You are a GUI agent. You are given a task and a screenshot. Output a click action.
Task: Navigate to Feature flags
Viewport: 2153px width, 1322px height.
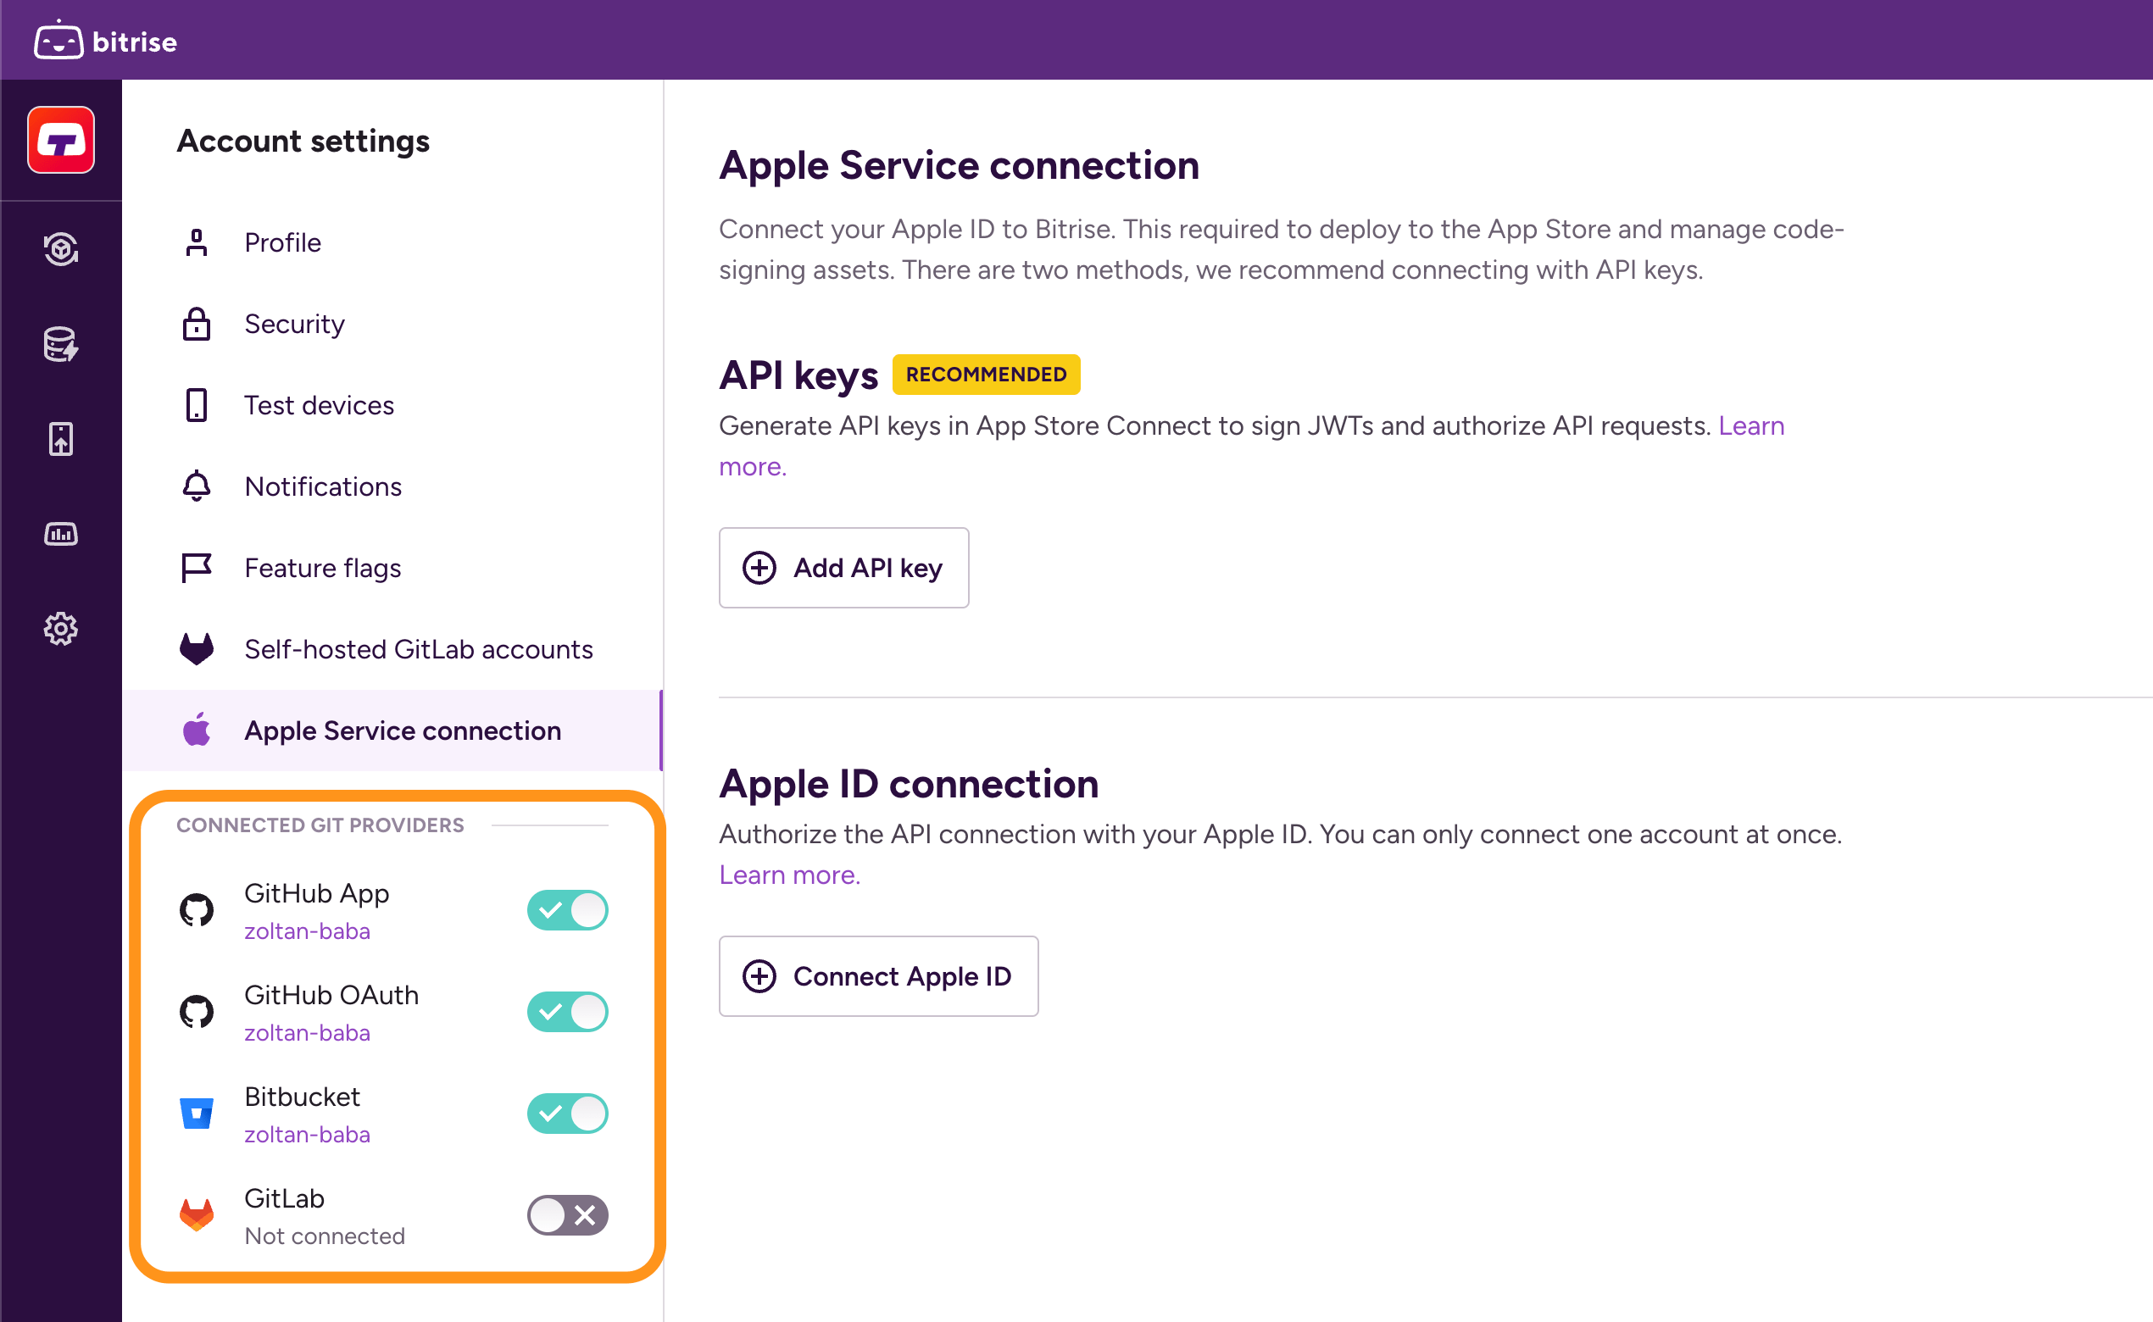(392, 568)
